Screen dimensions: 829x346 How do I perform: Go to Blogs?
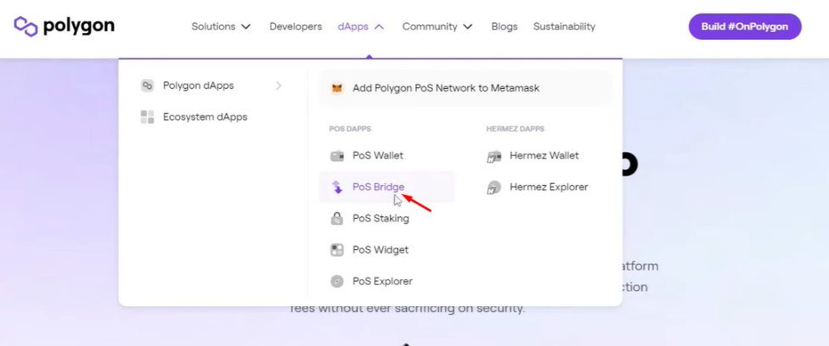click(x=505, y=26)
